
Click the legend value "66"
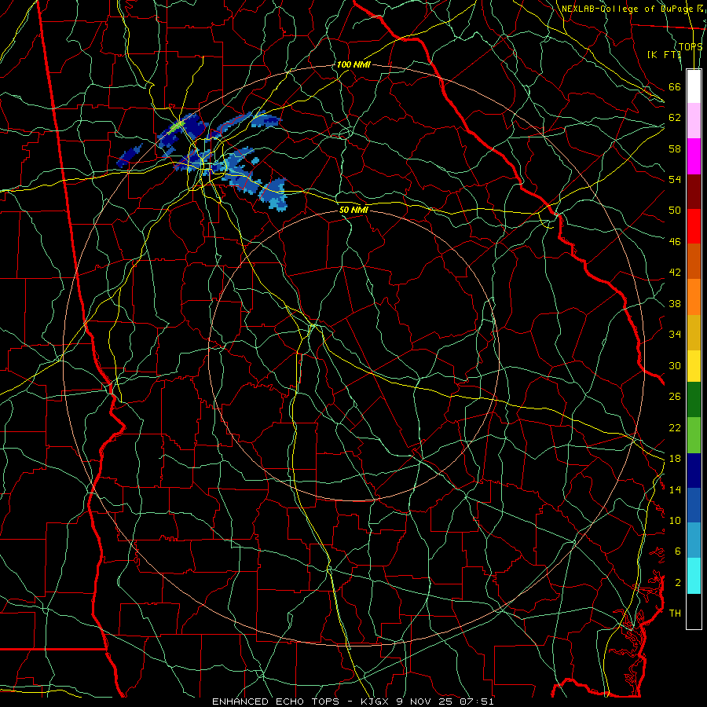click(x=675, y=86)
